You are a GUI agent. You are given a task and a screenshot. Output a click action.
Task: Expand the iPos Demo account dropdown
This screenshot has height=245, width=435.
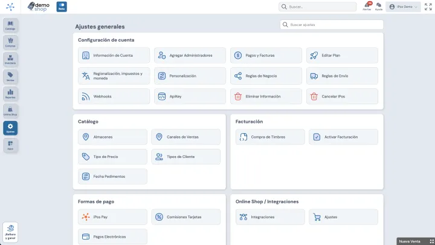404,7
